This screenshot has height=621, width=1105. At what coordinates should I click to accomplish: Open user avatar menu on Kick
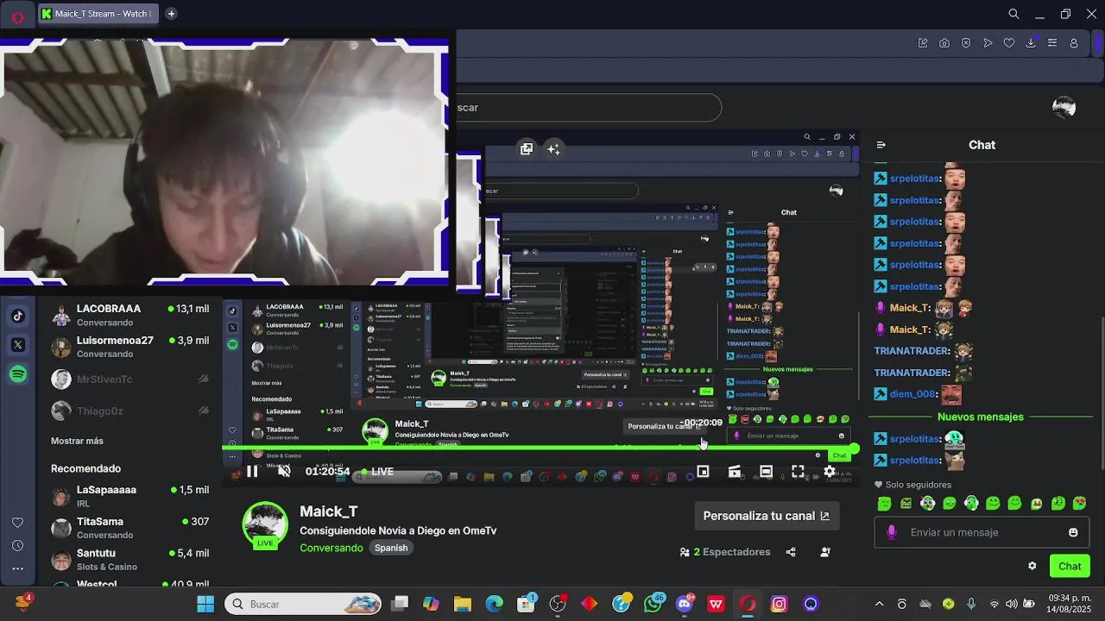(1064, 107)
